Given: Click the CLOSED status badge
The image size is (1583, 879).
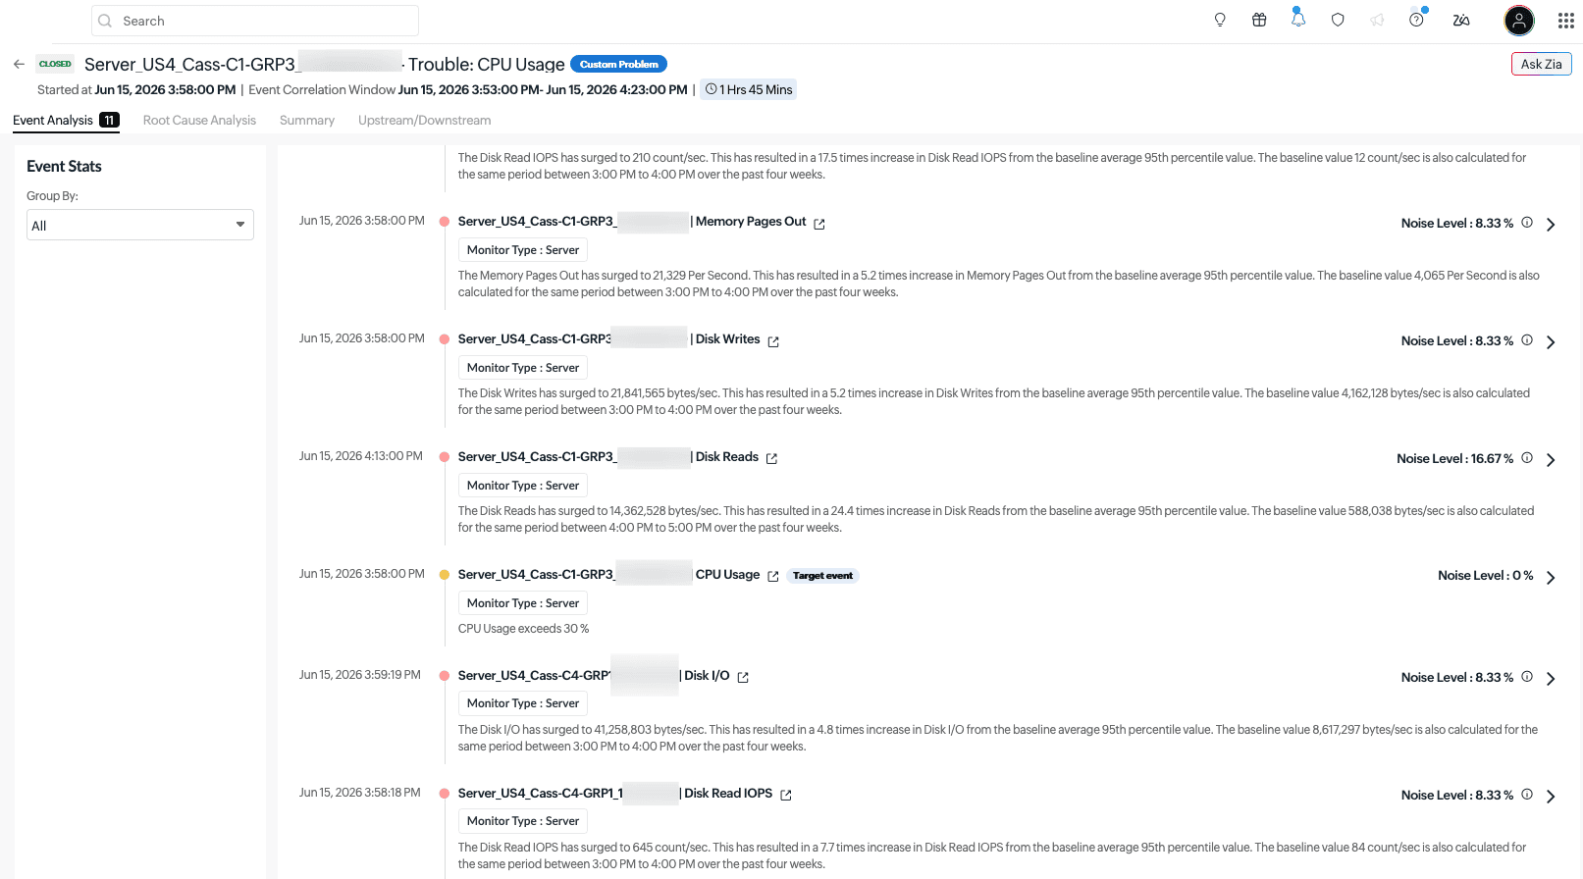Looking at the screenshot, I should click(x=55, y=64).
